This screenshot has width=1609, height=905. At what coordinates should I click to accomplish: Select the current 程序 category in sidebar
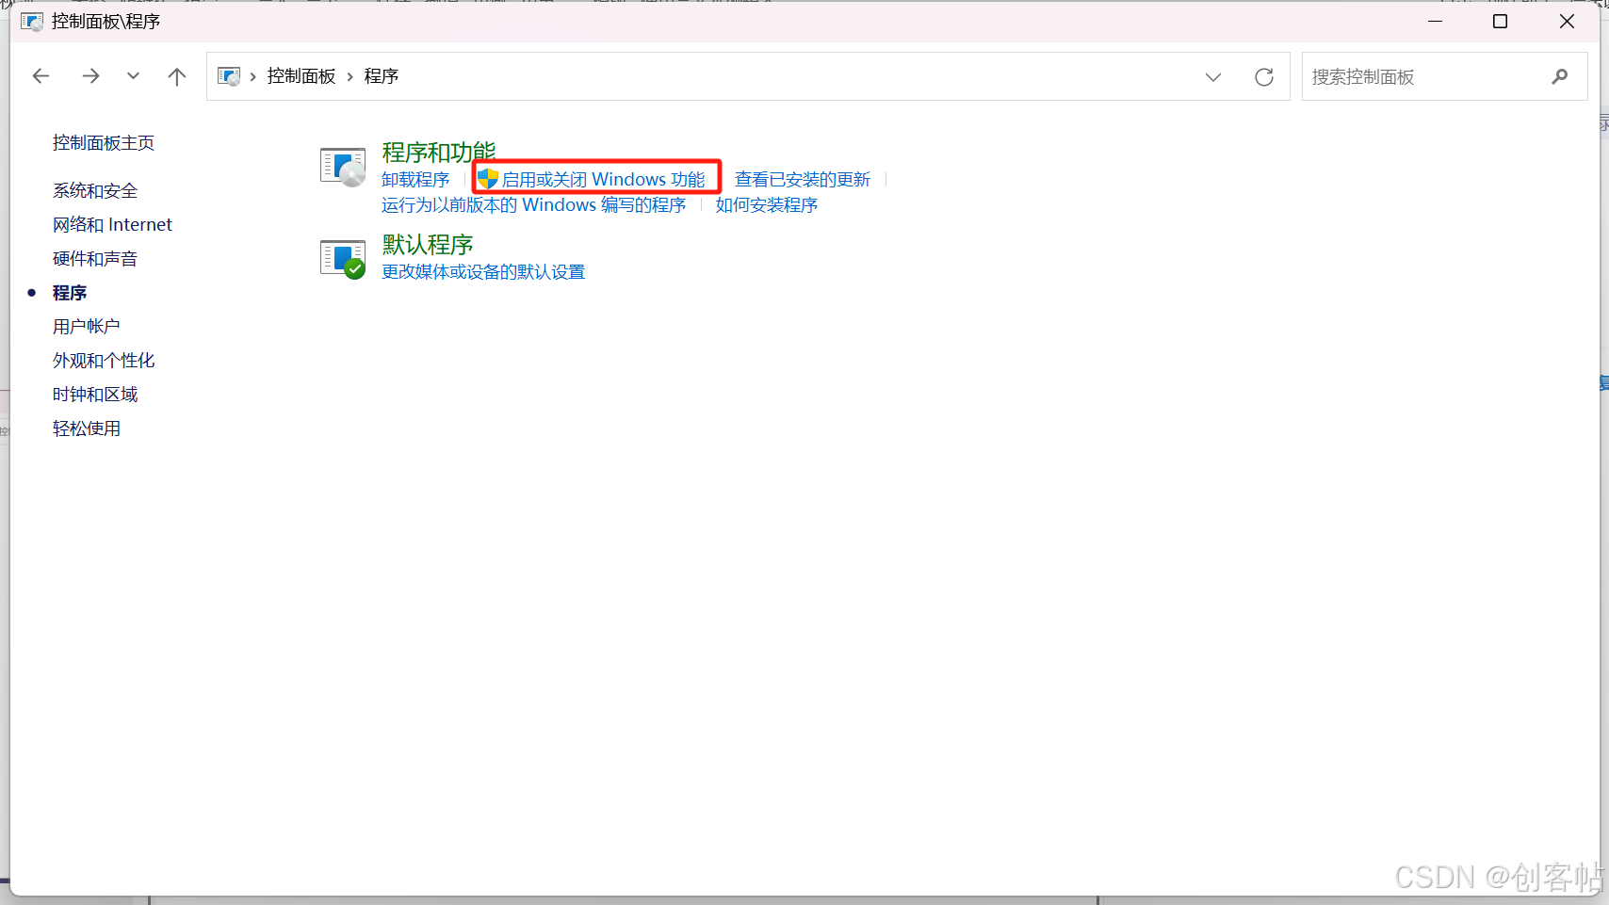pos(70,293)
